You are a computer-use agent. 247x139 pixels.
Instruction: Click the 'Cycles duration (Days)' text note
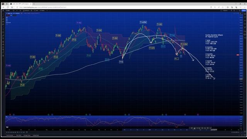(214, 35)
